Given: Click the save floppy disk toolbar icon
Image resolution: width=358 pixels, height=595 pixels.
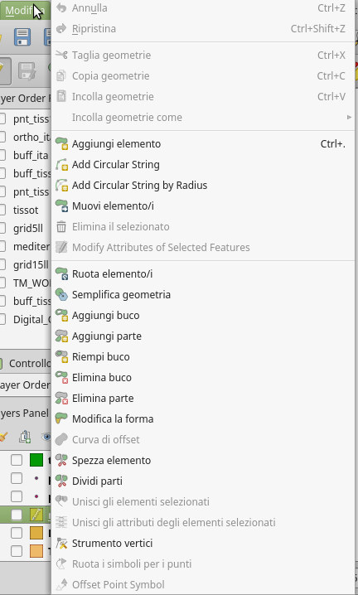Looking at the screenshot, I should pos(22,36).
